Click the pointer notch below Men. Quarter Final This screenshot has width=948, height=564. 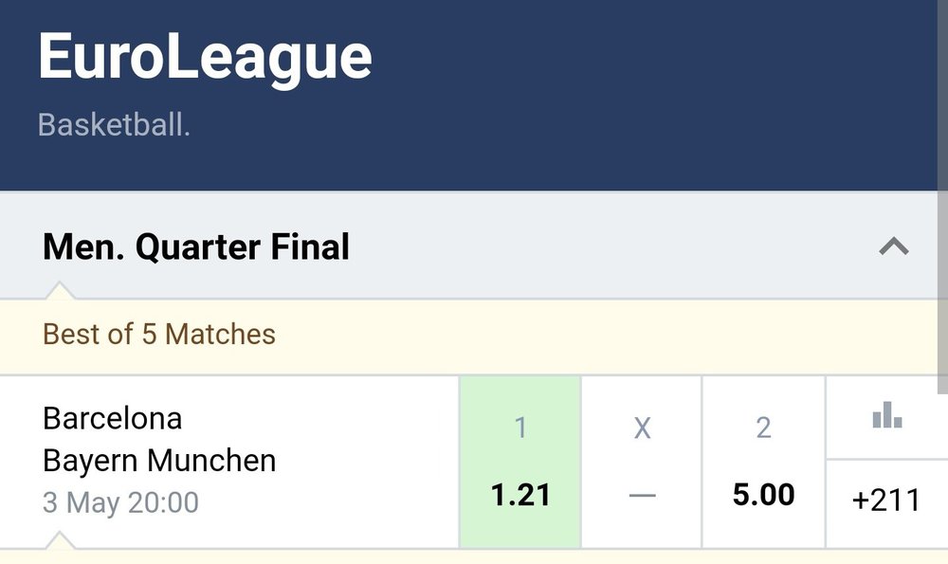point(58,289)
